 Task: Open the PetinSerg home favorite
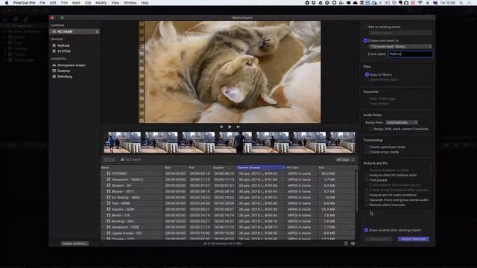65,77
